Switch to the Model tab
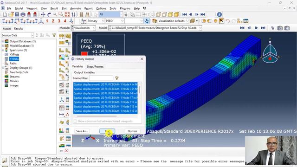The width and height of the screenshot is (297, 167). pos(6,29)
